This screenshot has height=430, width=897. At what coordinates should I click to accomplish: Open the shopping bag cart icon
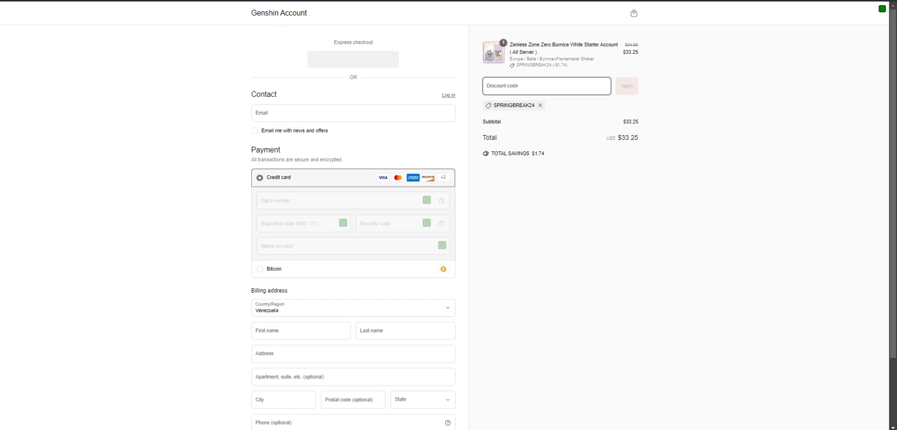pyautogui.click(x=634, y=13)
